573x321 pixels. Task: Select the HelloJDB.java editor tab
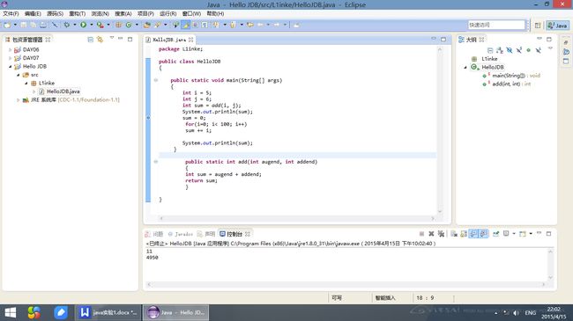click(169, 40)
